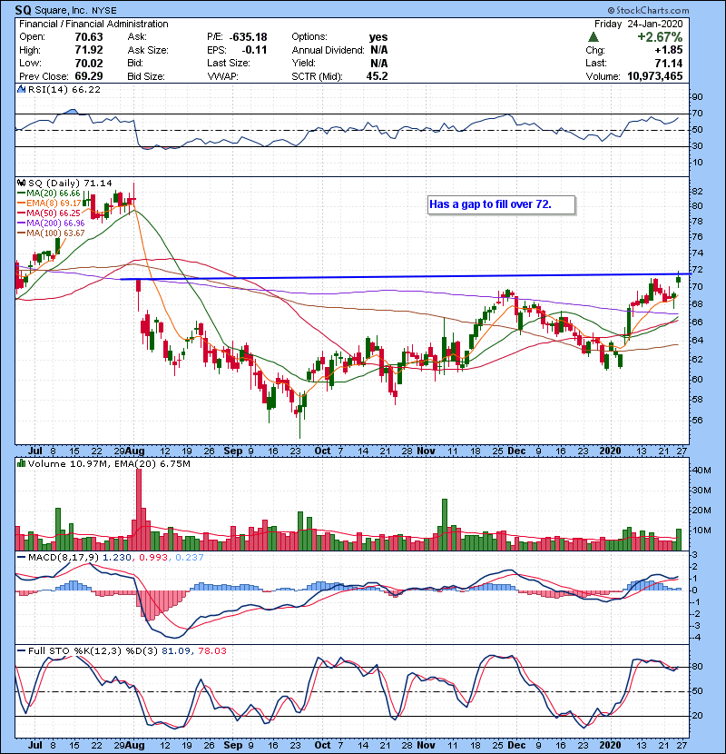This screenshot has height=754, width=726.
Task: Click the 56 label on the price axis
Action: tap(697, 421)
